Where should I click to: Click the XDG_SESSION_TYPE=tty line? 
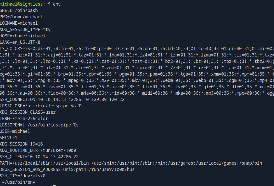pyautogui.click(x=25, y=30)
